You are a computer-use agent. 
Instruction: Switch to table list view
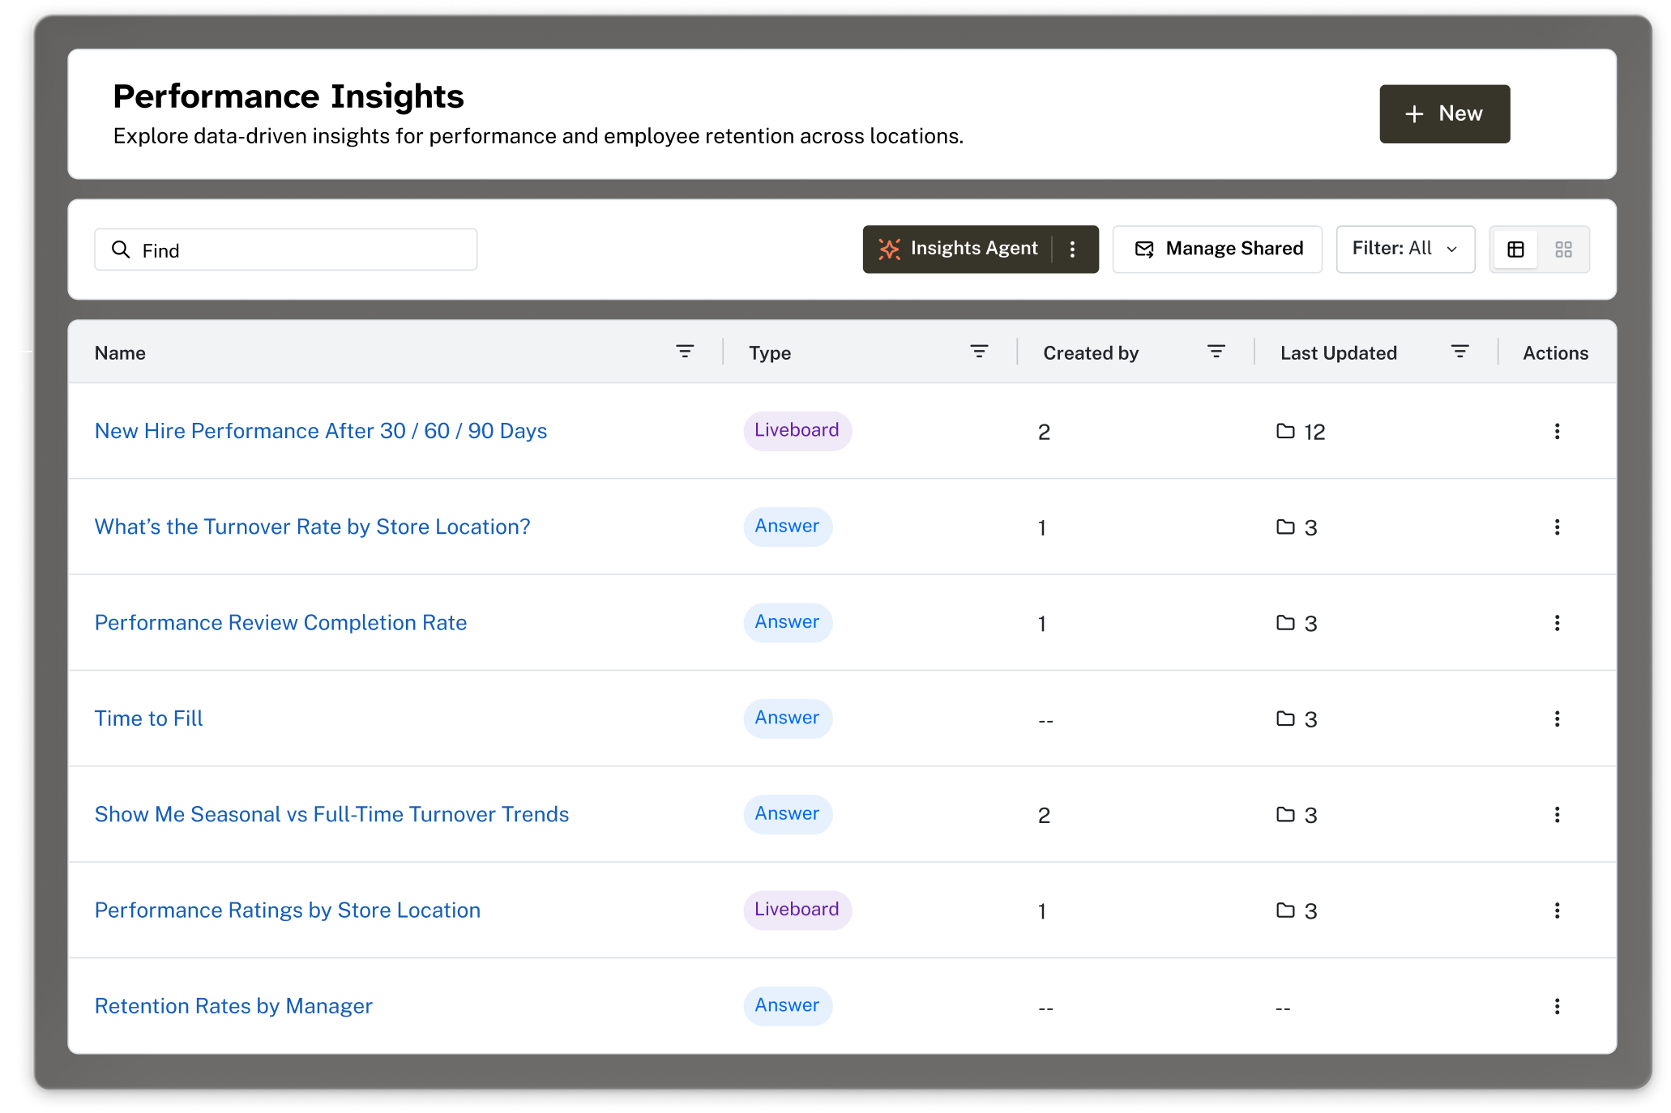(1515, 249)
